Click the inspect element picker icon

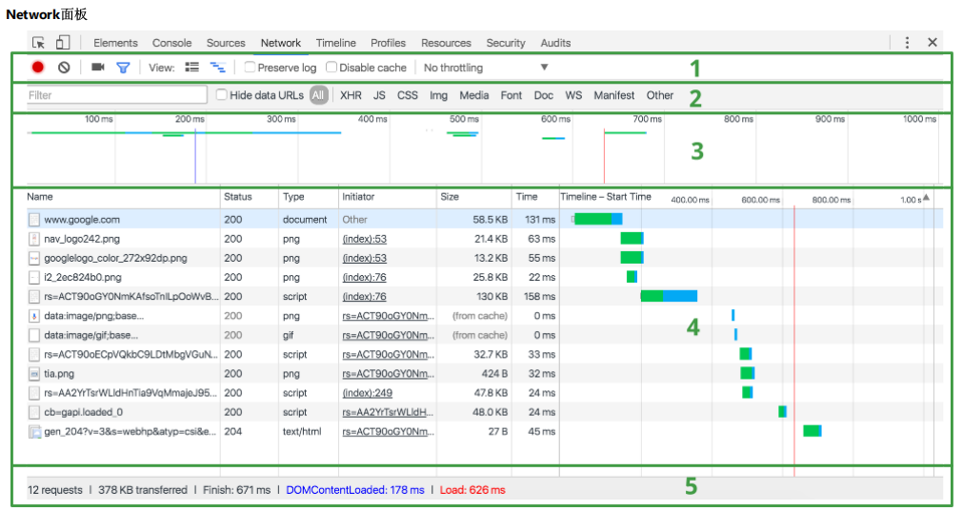pos(39,43)
